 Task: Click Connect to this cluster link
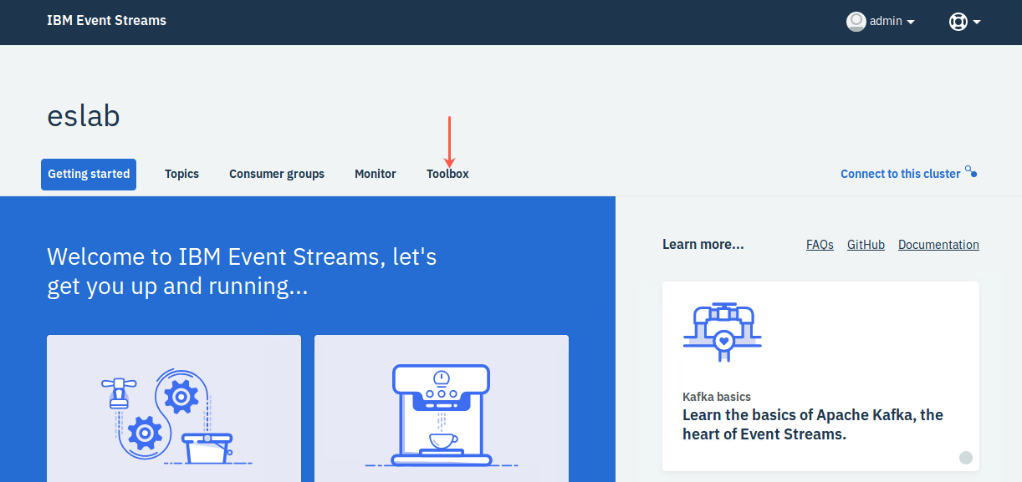(x=900, y=174)
